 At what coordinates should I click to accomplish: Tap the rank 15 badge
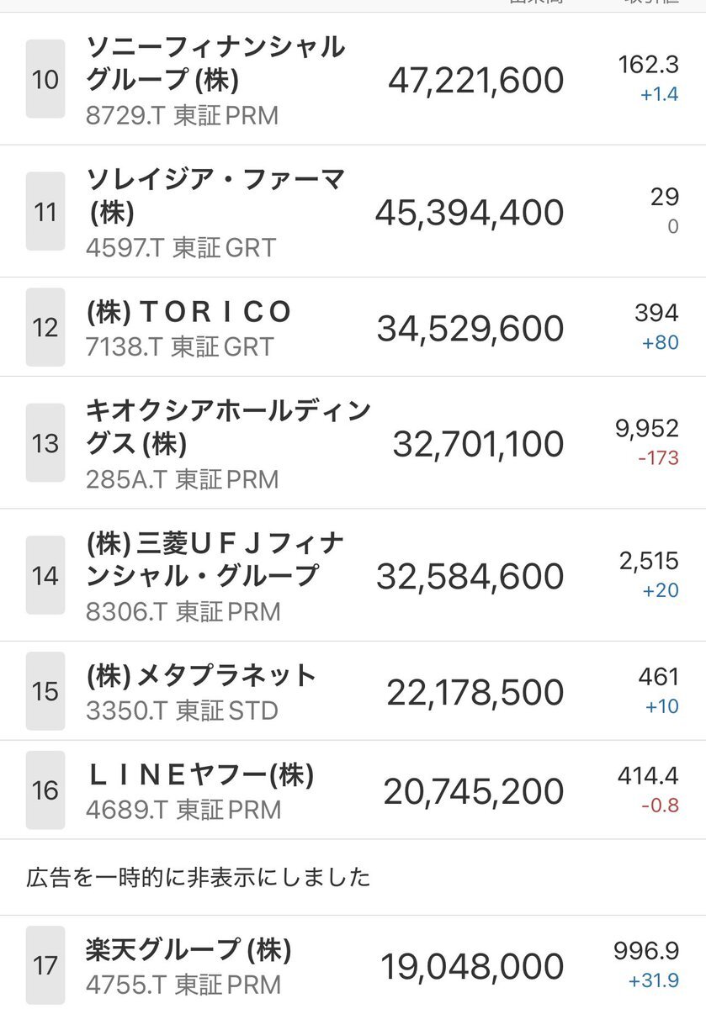[x=45, y=691]
